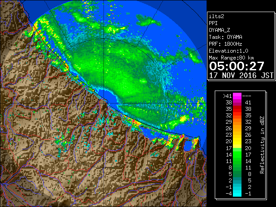Click the magenta '>41' legend swatch
Image resolution: width=276 pixels, height=207 pixels.
pyautogui.click(x=237, y=96)
